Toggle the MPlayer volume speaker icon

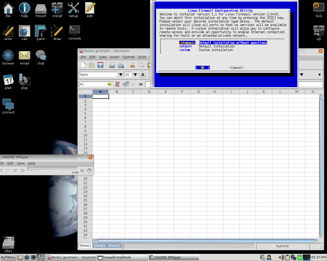click(x=82, y=171)
